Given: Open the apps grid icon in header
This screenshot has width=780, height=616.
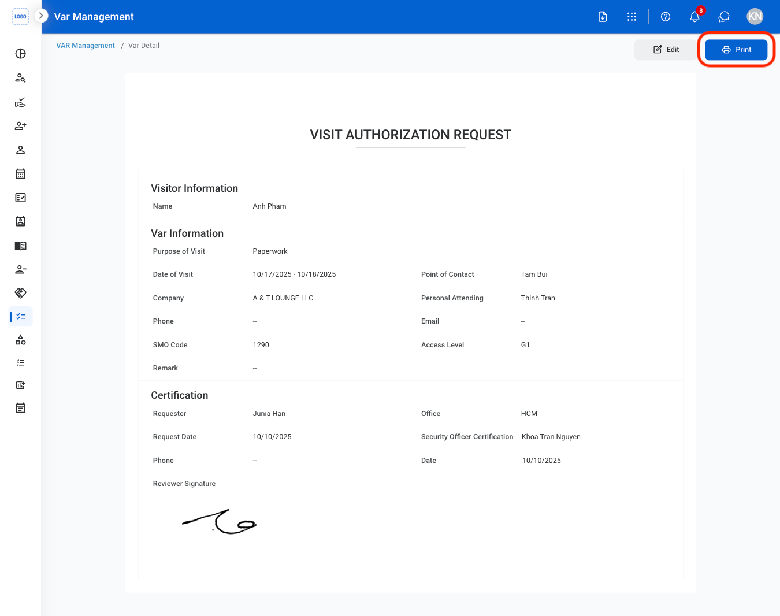Looking at the screenshot, I should [x=632, y=17].
